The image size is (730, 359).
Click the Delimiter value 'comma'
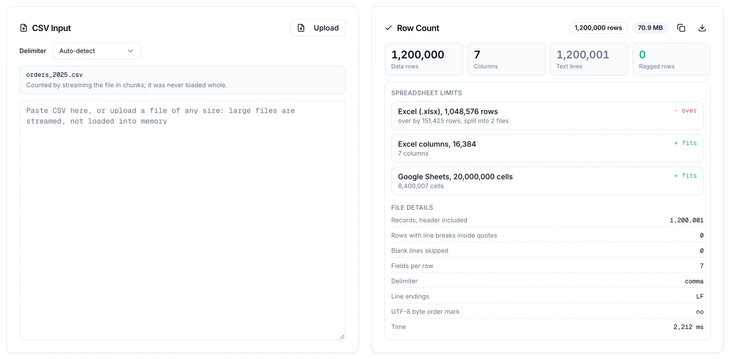694,281
